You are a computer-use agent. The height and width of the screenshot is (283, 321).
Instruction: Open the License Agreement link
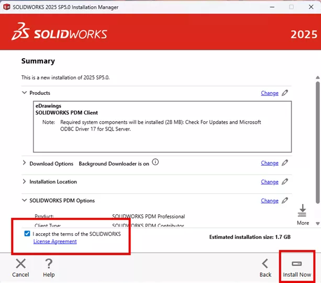point(55,242)
